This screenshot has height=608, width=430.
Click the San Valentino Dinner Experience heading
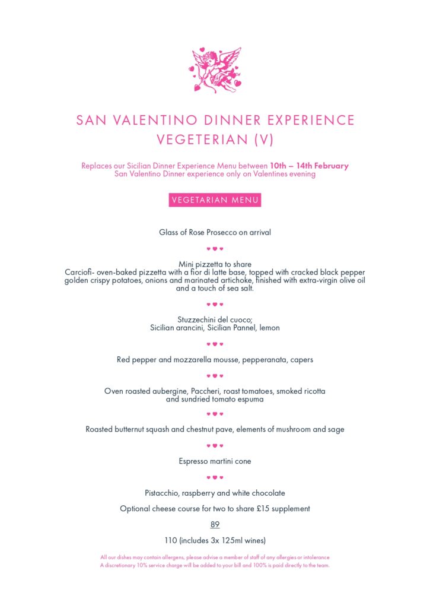tap(215, 120)
